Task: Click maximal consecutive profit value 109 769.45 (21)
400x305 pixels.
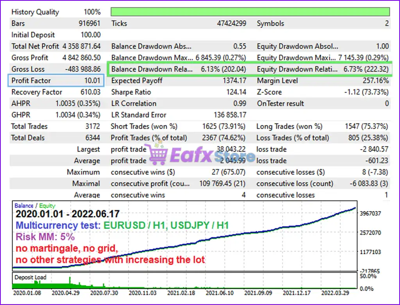Action: (x=222, y=184)
